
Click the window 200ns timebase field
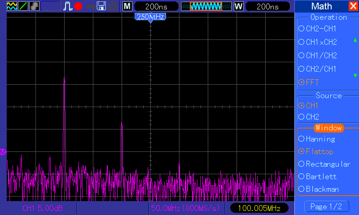click(267, 6)
